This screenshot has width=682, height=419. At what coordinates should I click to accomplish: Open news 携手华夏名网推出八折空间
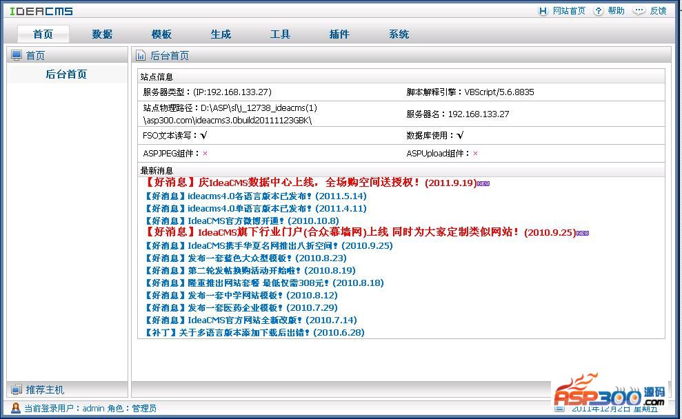268,245
